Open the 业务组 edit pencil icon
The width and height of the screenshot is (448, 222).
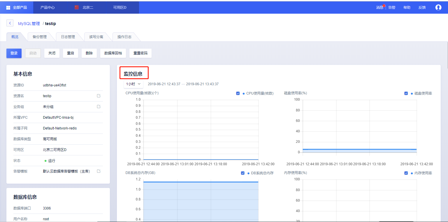coord(99,107)
